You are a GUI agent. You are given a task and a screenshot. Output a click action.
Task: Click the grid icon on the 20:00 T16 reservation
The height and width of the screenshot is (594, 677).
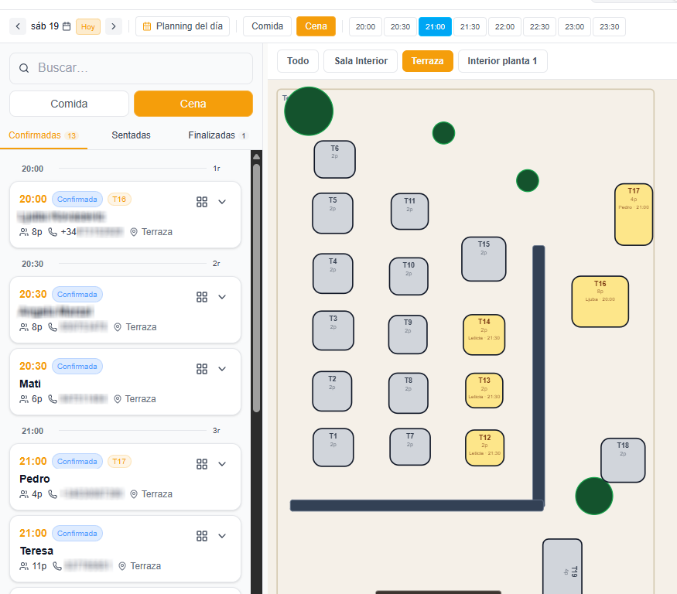[202, 202]
